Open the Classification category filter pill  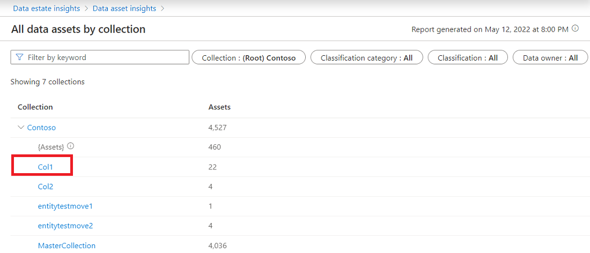pos(366,58)
